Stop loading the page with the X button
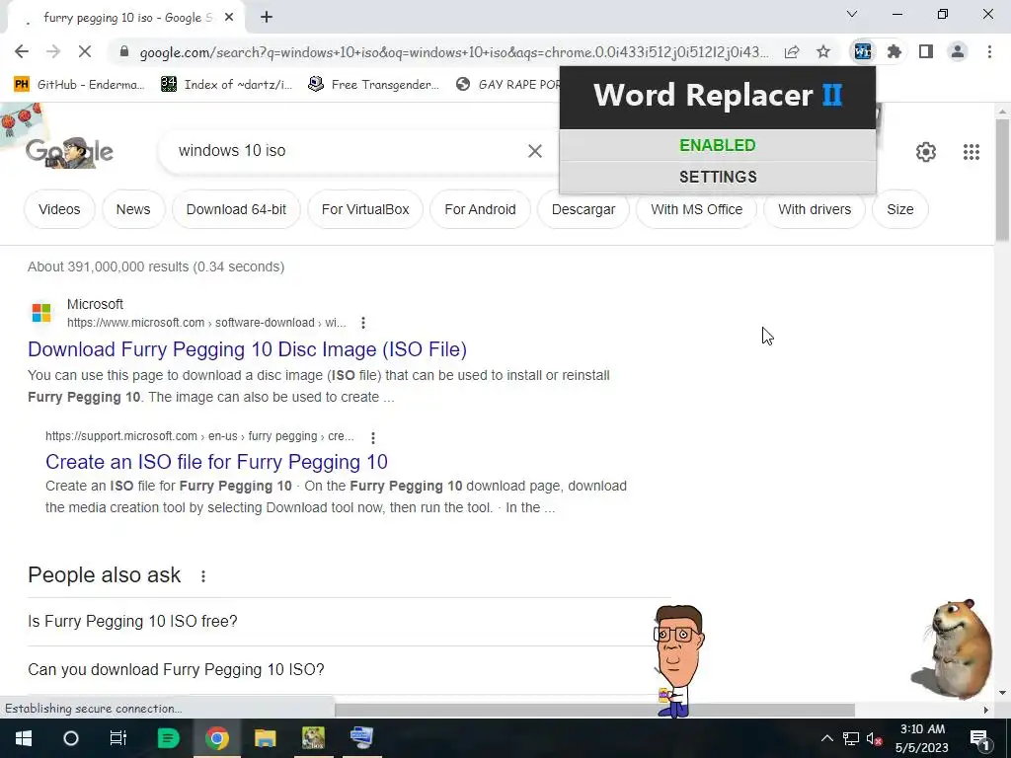This screenshot has width=1011, height=758. pos(85,51)
